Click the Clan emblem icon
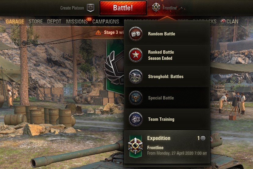253x169 pixels. click(223, 21)
